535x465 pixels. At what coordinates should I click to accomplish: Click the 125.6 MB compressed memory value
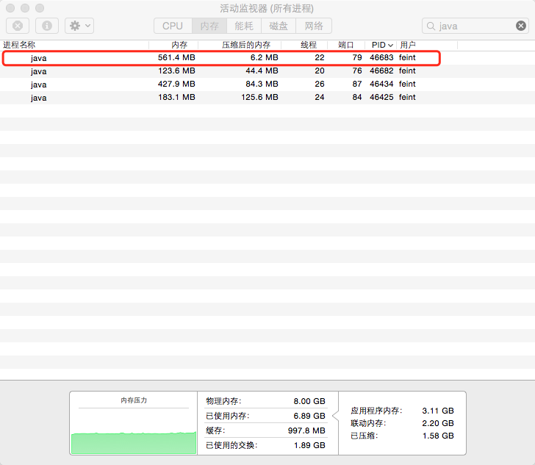coord(259,98)
